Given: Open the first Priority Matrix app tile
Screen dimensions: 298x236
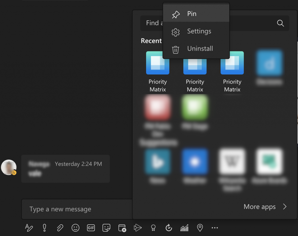Looking at the screenshot, I should [x=157, y=63].
